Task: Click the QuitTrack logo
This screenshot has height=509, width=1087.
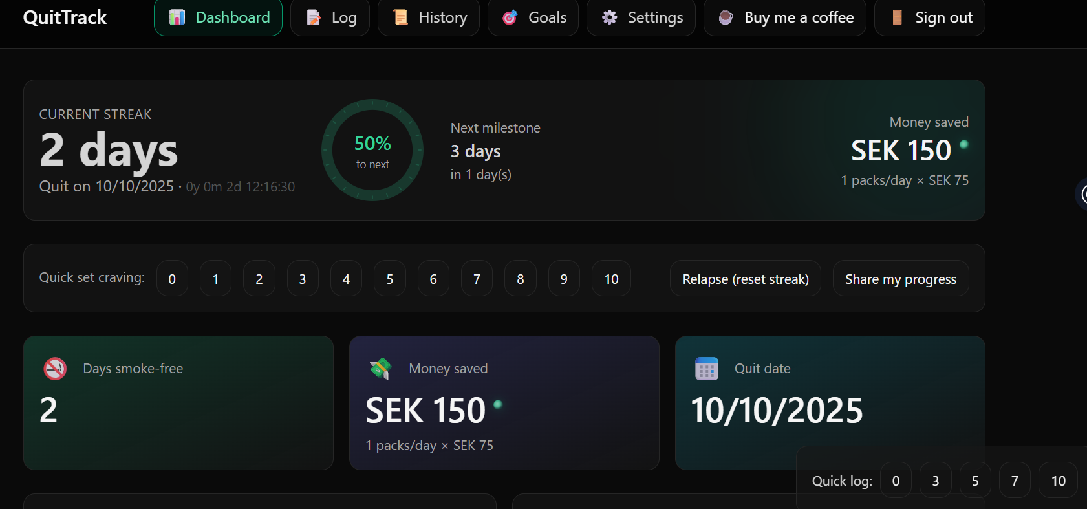Action: tap(65, 17)
